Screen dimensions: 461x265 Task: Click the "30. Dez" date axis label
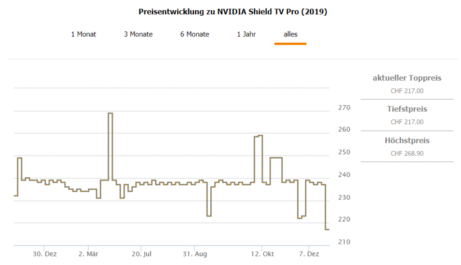click(x=45, y=254)
